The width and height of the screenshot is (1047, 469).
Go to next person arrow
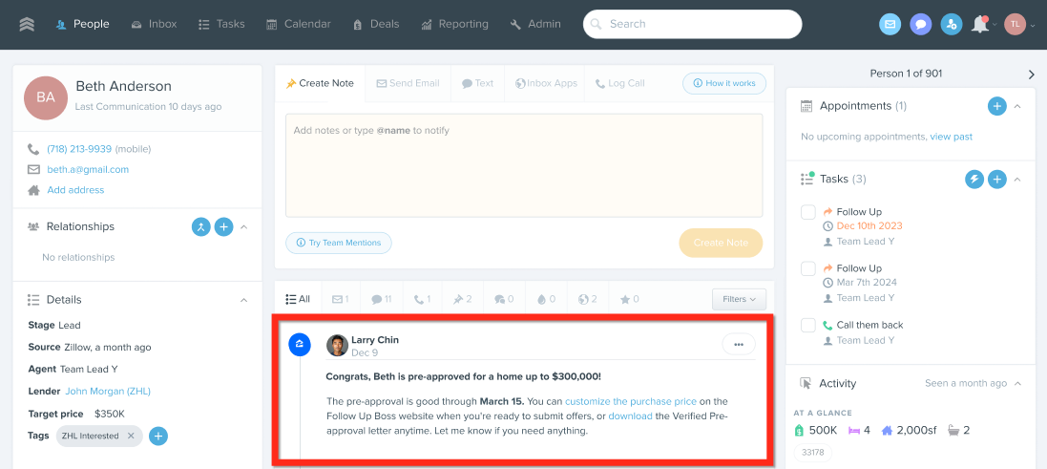[x=1031, y=75]
